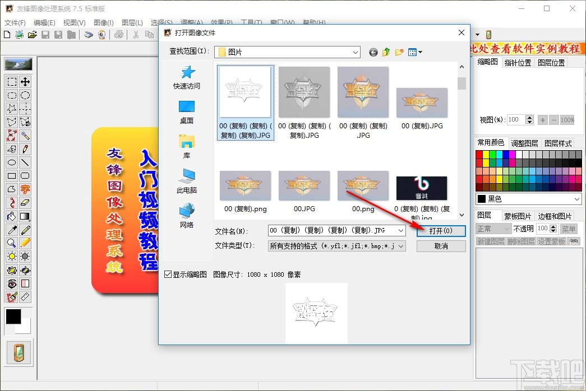Switch to the 指针位置 tab
The image size is (586, 391).
tap(518, 63)
